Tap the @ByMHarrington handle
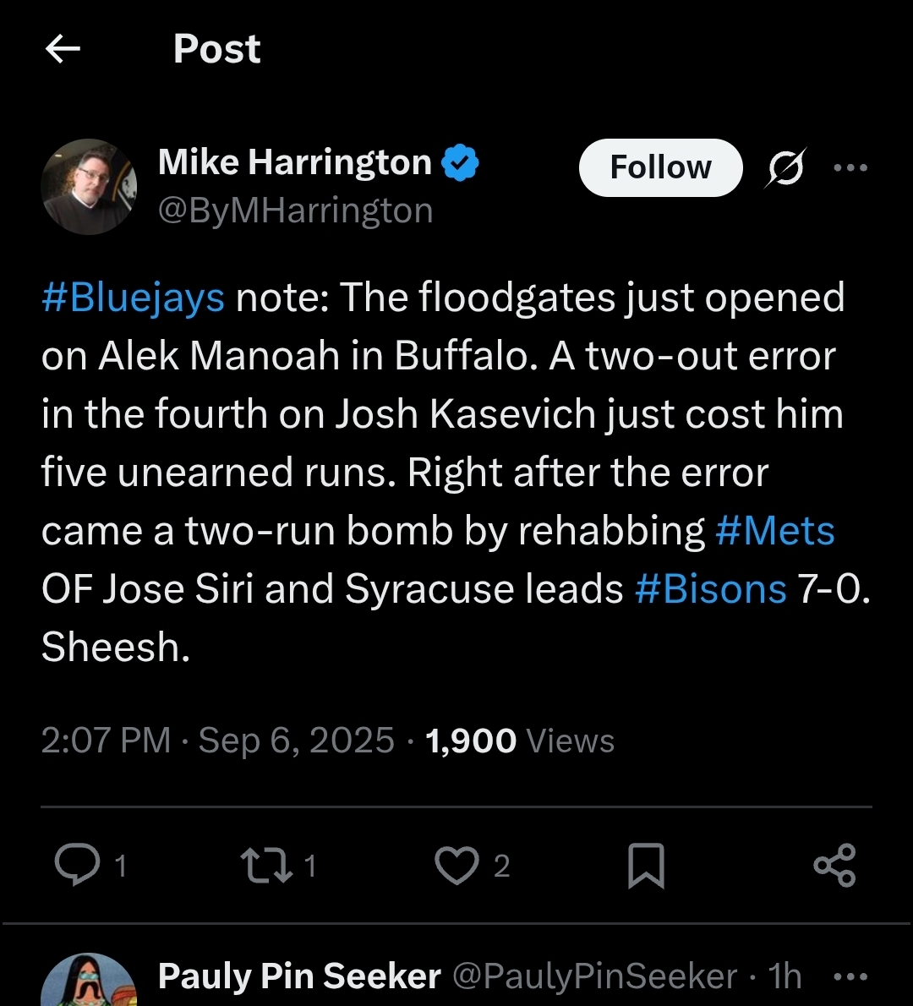 tap(296, 210)
